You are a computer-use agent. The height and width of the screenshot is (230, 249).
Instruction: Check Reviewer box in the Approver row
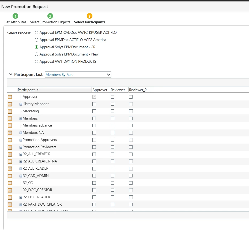(113, 97)
